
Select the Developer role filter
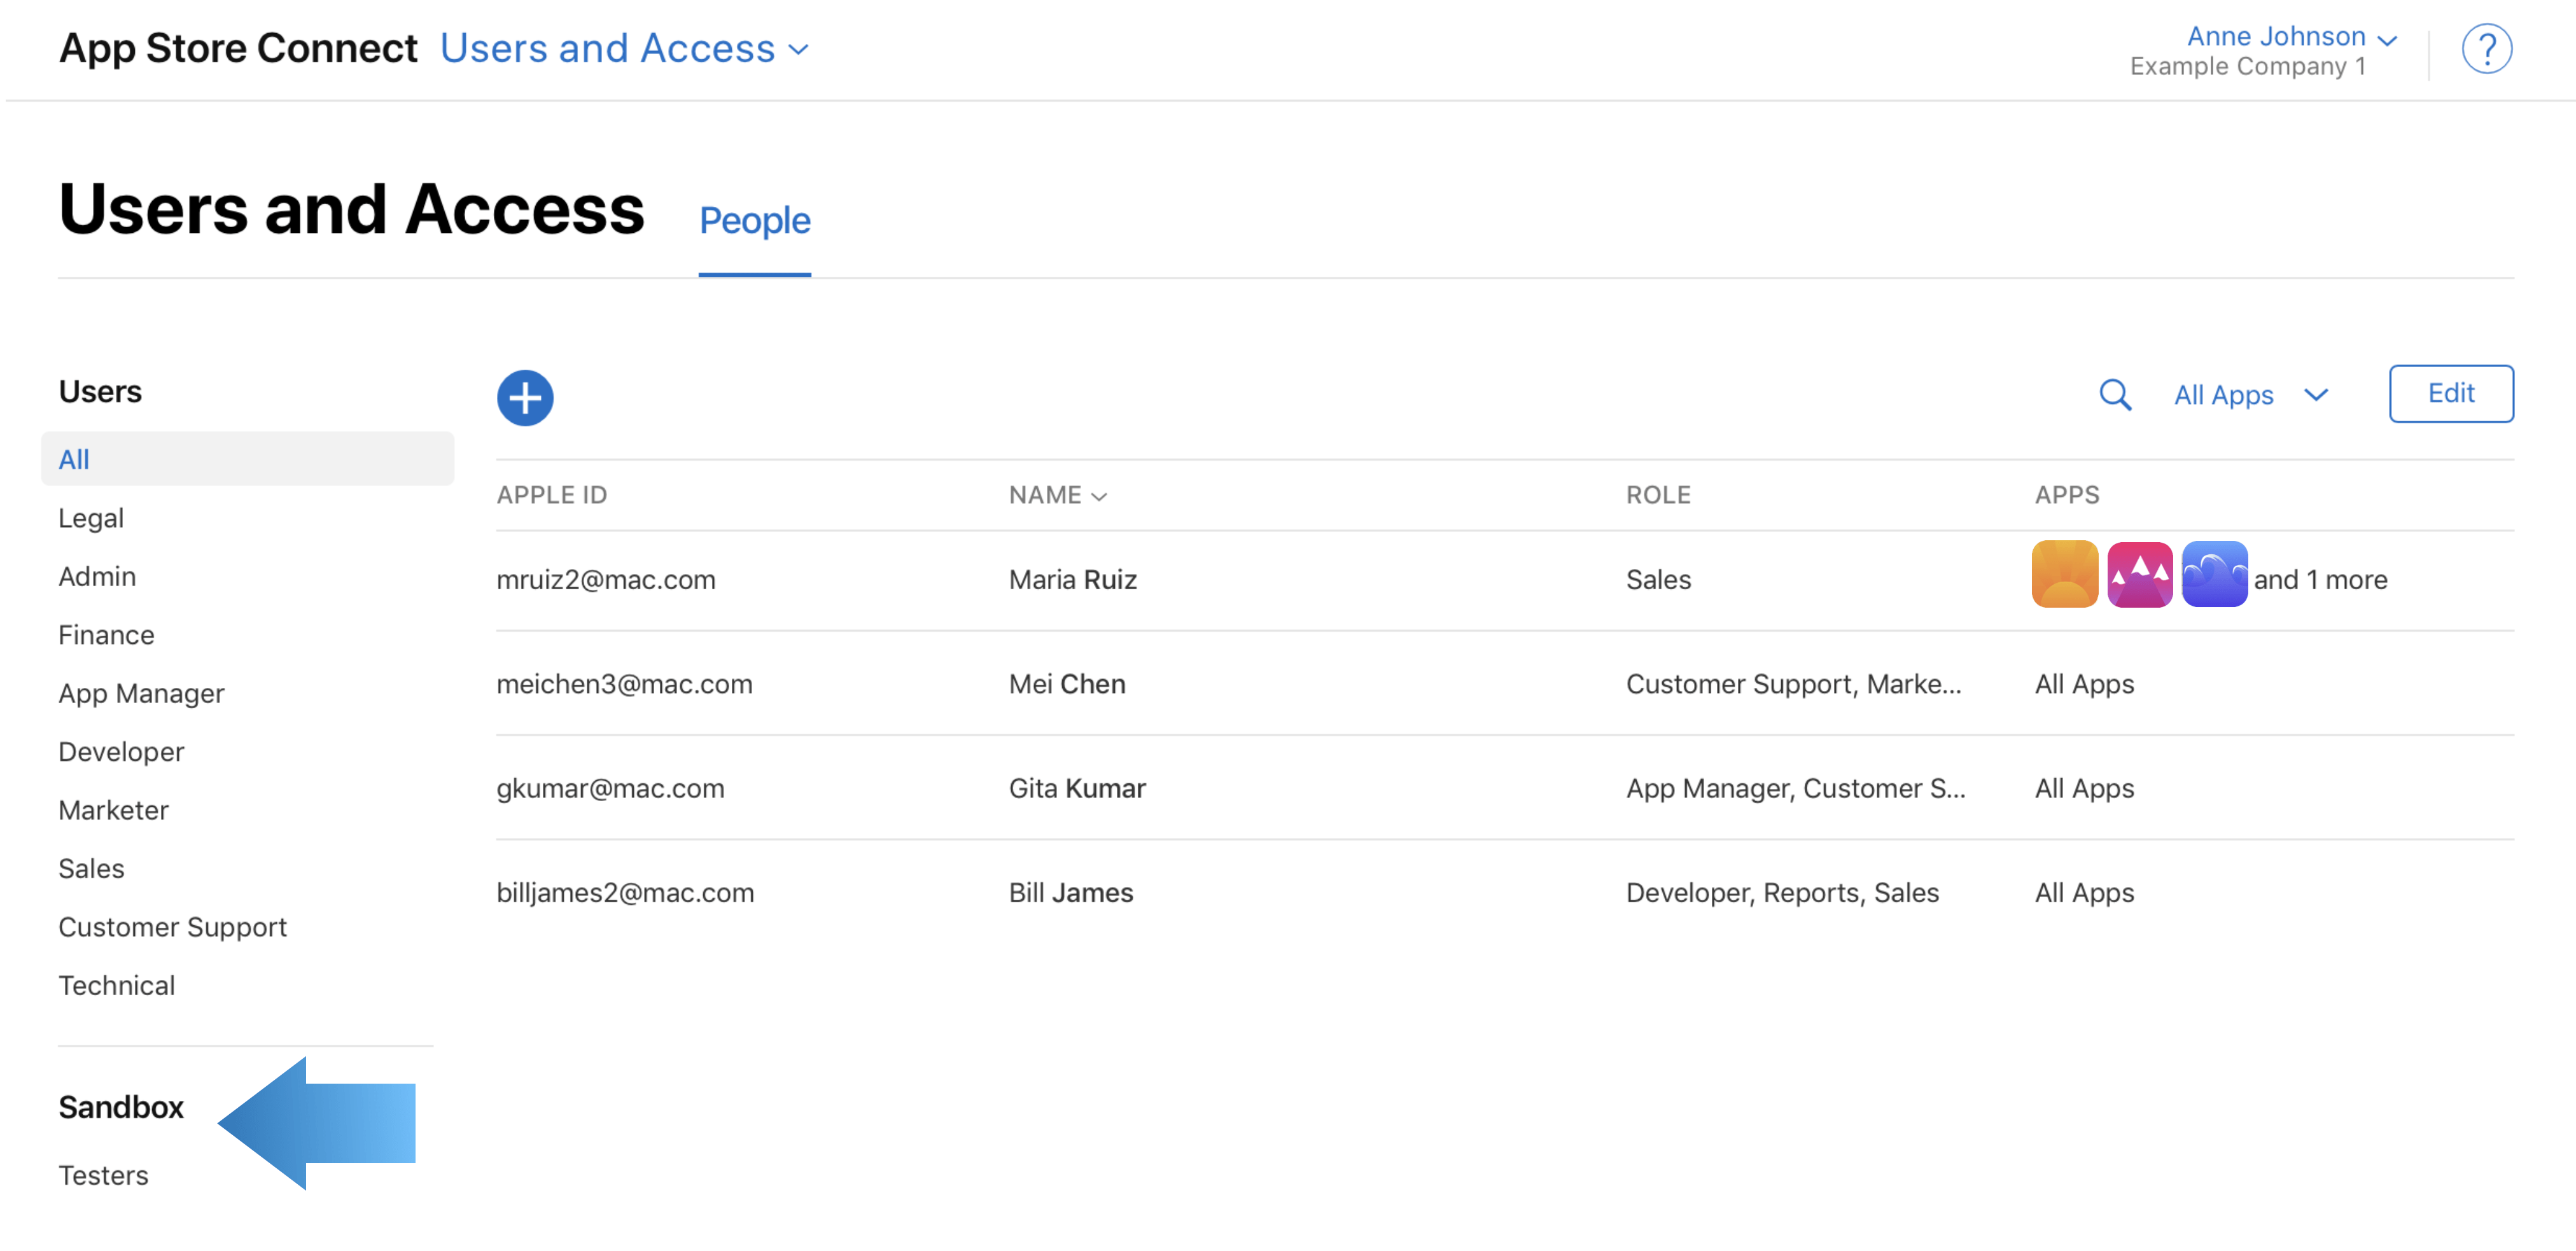coord(120,751)
